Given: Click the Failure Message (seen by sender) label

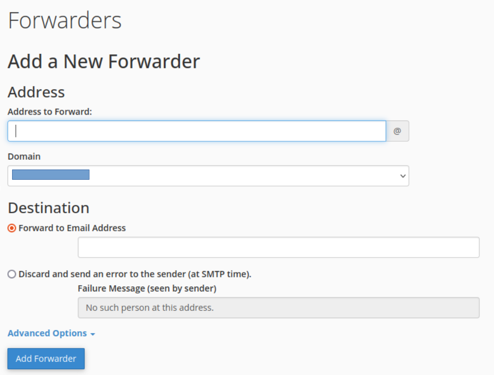Looking at the screenshot, I should [x=147, y=289].
